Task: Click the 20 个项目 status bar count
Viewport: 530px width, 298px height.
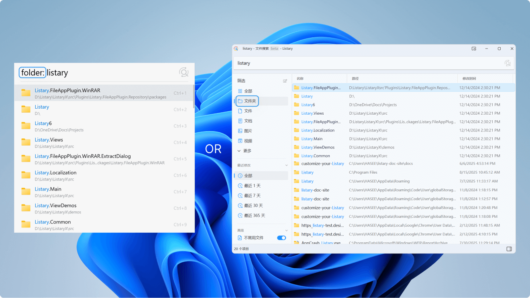Action: (x=241, y=249)
